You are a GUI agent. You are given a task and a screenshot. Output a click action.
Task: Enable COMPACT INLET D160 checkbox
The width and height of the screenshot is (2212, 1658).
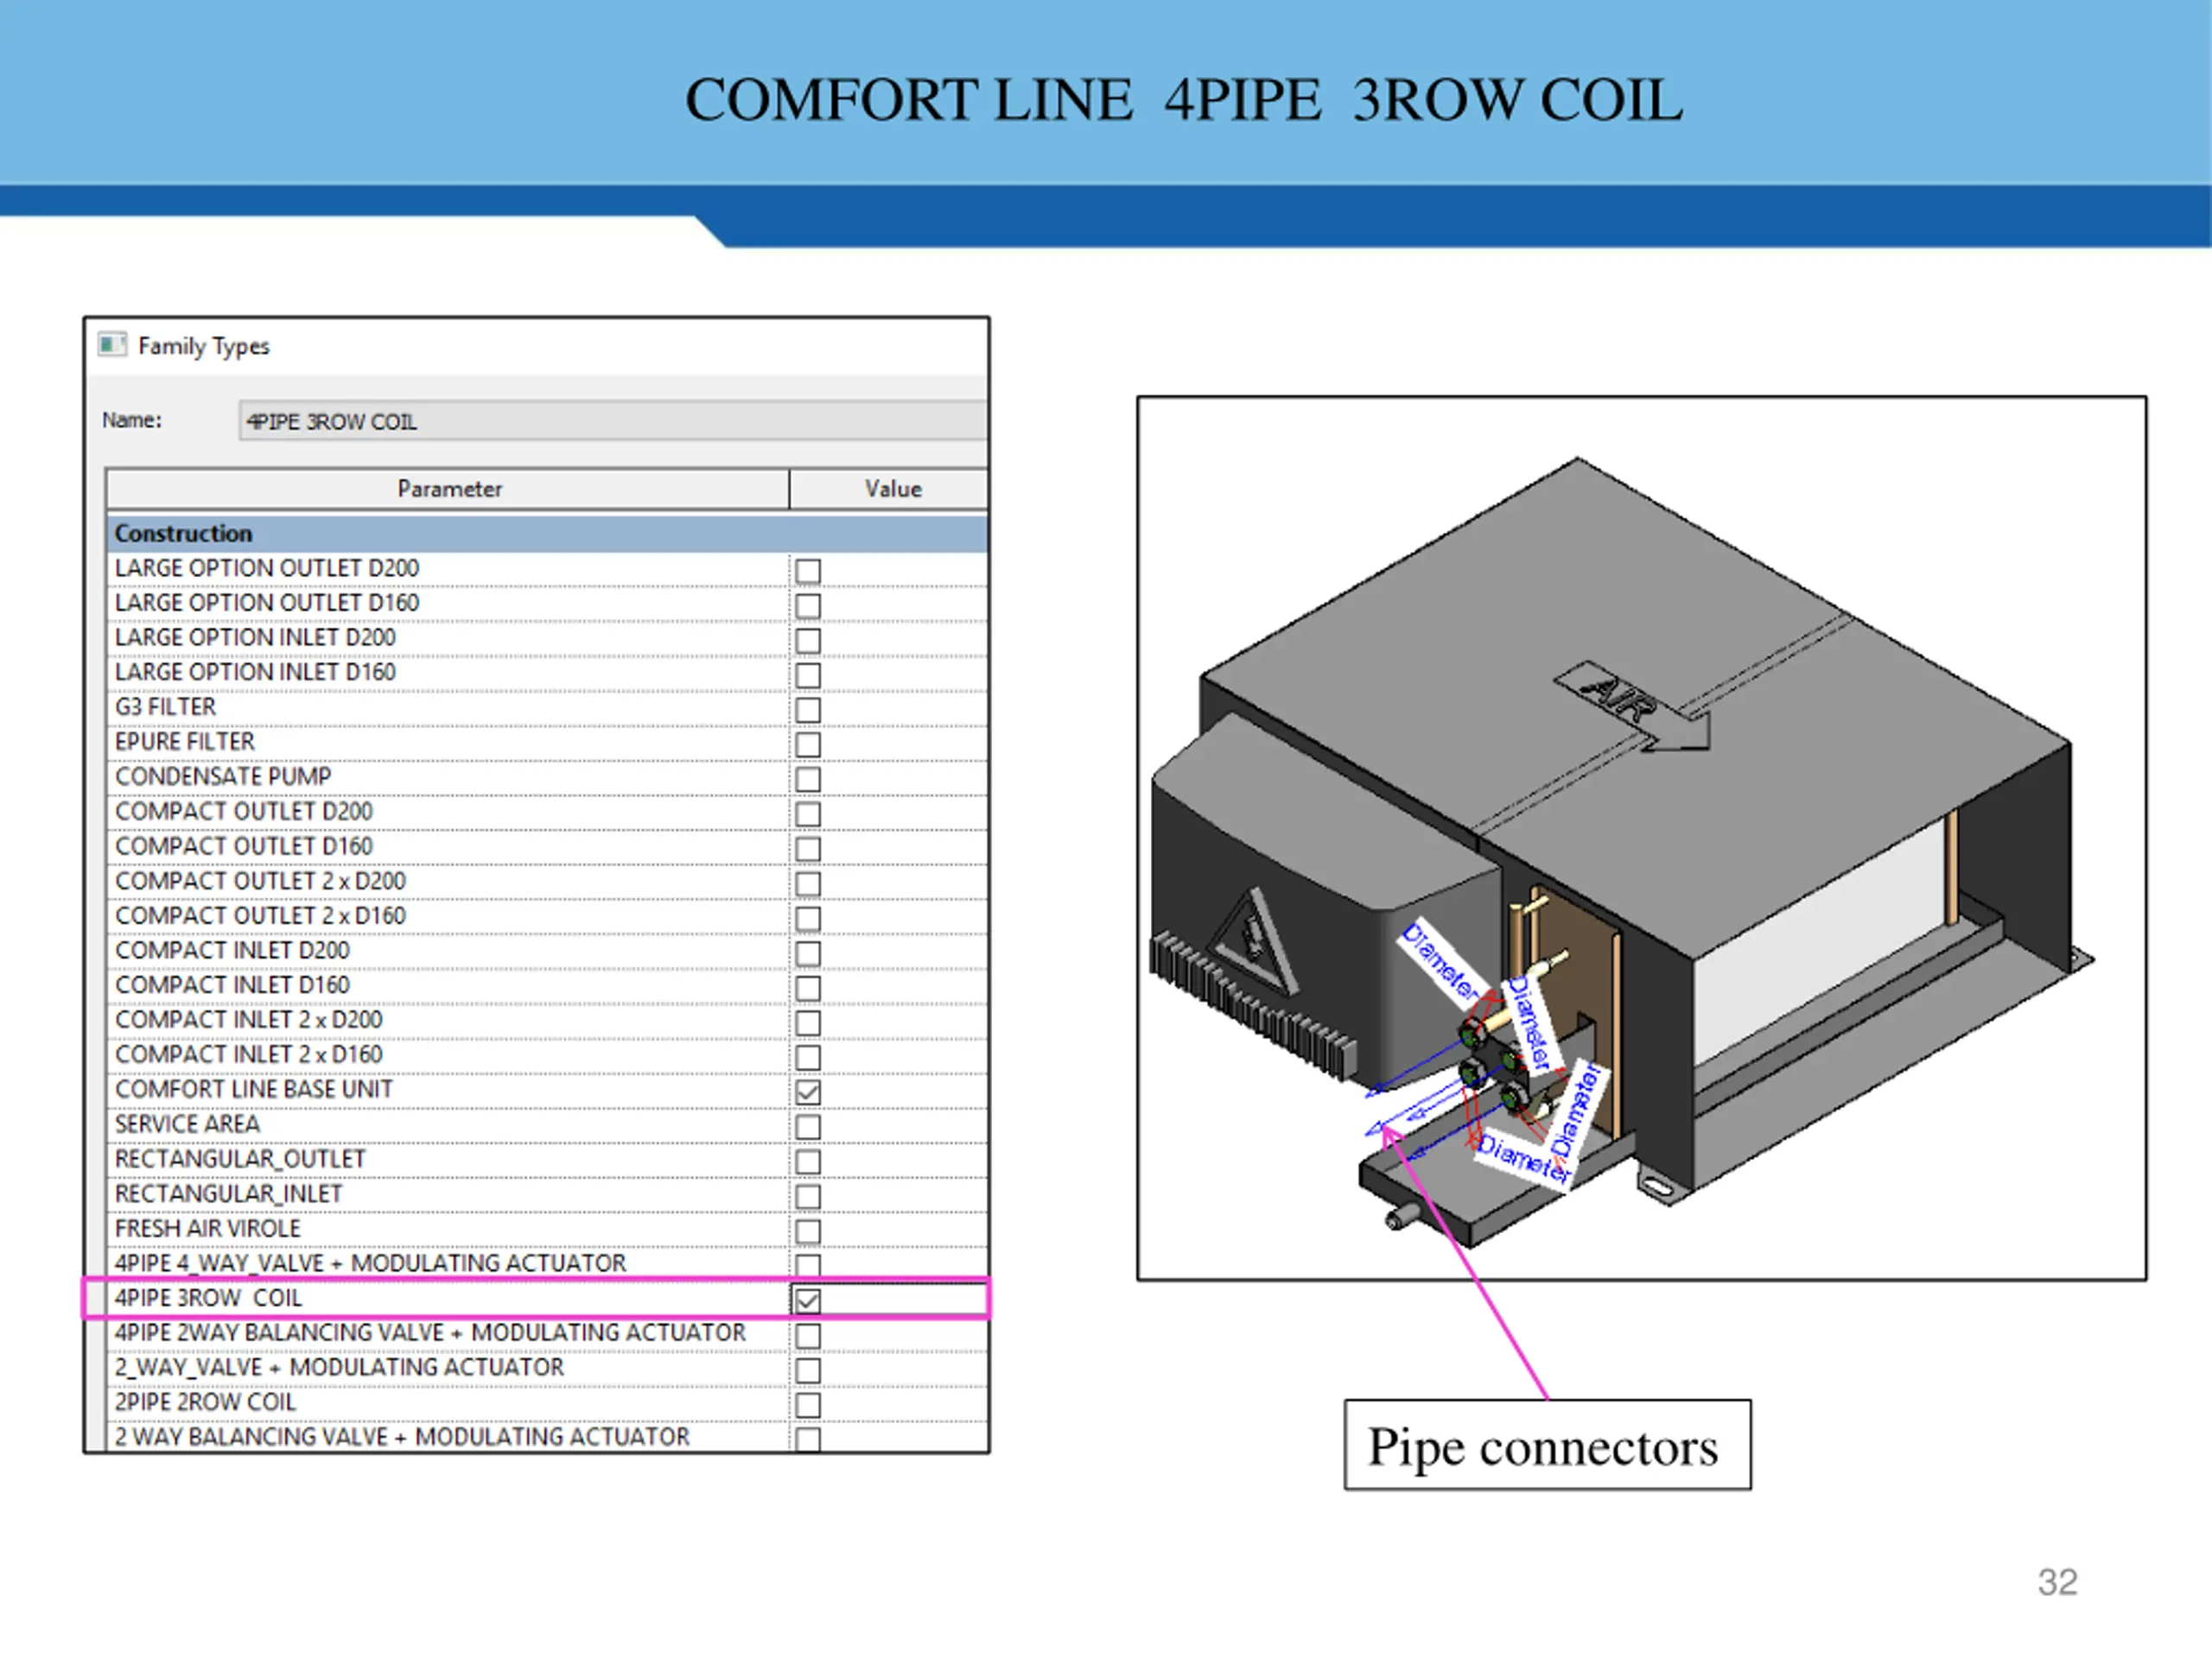[807, 989]
